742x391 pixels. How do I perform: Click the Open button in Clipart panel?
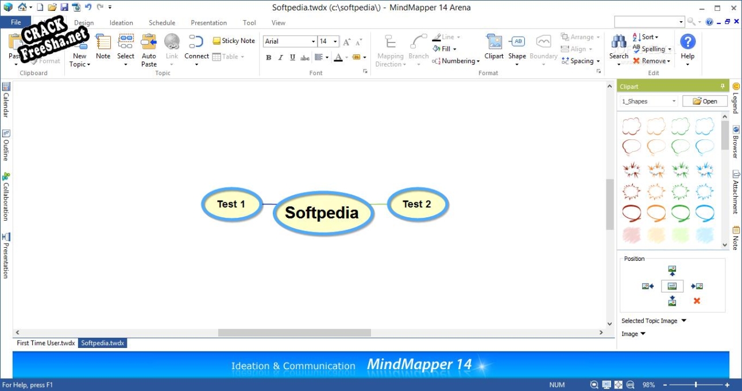705,101
